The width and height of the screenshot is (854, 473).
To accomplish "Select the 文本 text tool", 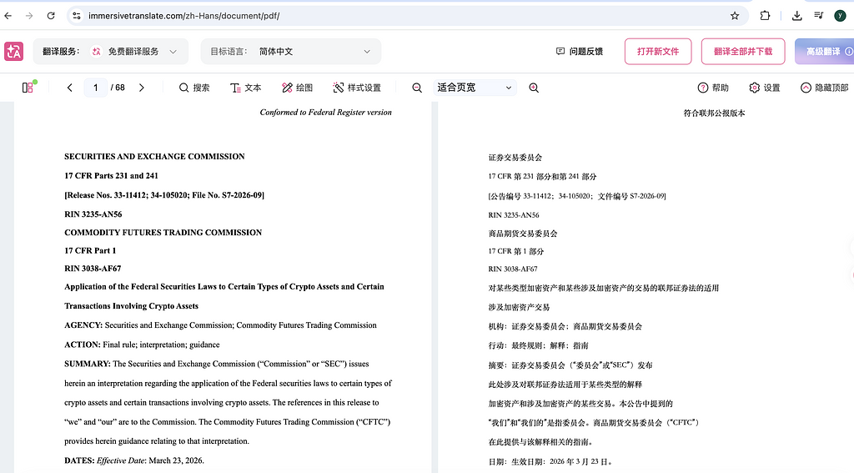I will (245, 88).
